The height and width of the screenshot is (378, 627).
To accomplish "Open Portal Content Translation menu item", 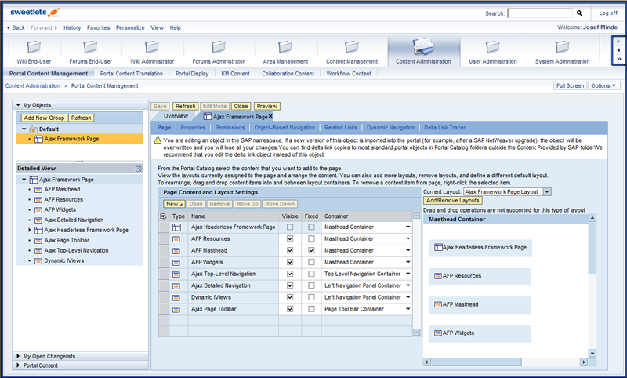I will pos(131,74).
